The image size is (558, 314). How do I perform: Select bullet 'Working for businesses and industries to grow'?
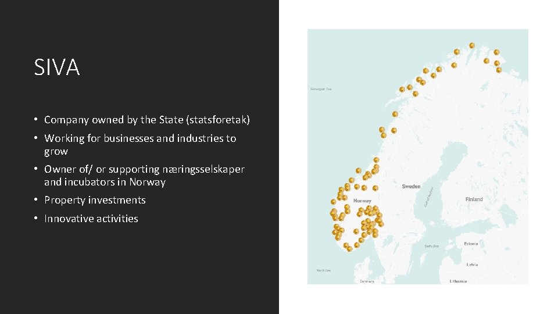coord(140,145)
